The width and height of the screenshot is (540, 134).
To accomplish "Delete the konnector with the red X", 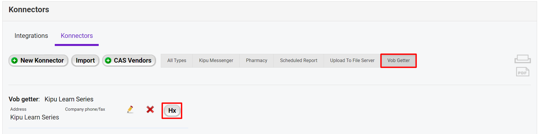I will pyautogui.click(x=150, y=110).
